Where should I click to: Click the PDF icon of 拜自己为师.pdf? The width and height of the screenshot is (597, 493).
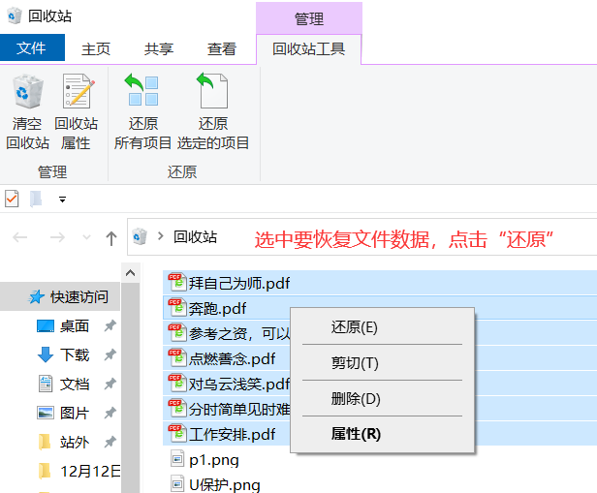pyautogui.click(x=177, y=283)
